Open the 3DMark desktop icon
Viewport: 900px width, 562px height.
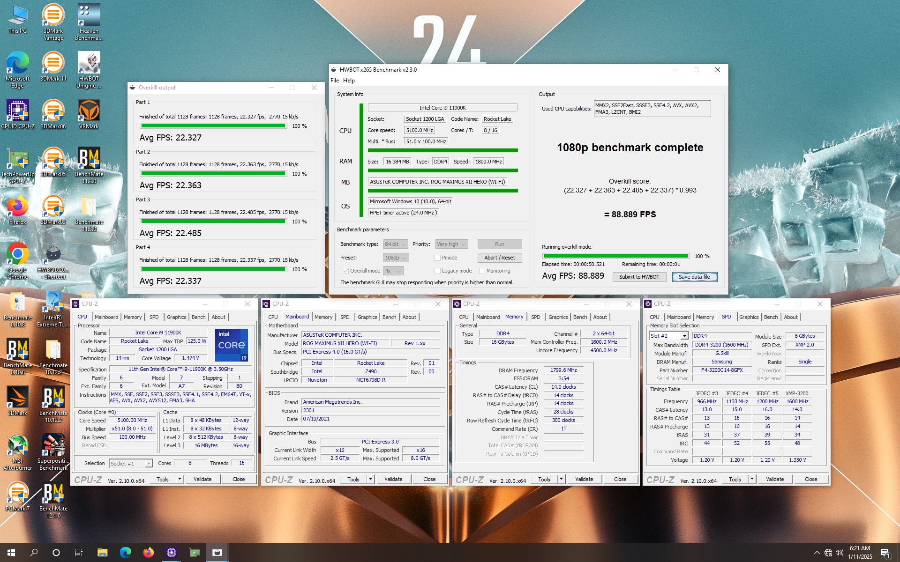point(17,401)
